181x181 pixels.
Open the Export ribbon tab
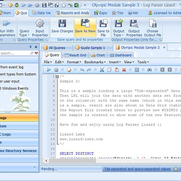[101, 13]
